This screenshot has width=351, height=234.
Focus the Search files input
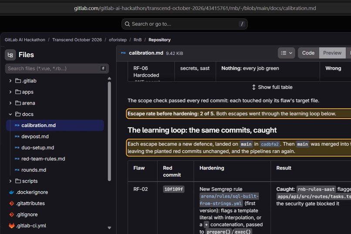(57, 68)
